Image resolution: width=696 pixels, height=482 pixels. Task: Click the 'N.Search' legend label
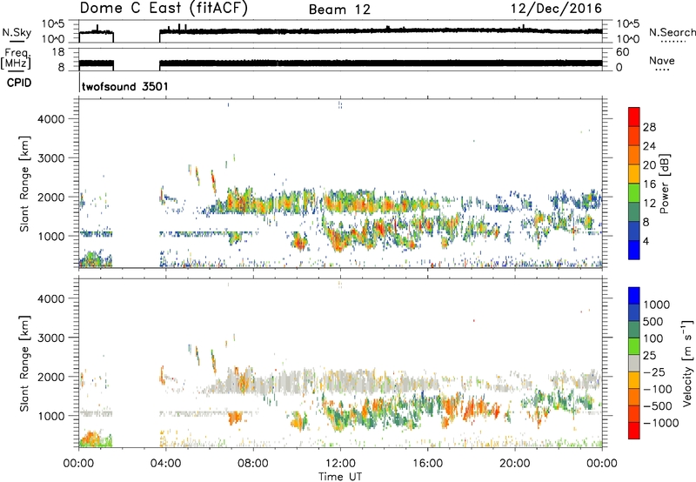point(672,32)
